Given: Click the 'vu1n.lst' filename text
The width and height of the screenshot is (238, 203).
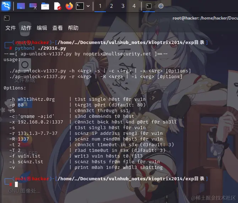Looking at the screenshot, I should [29, 156].
